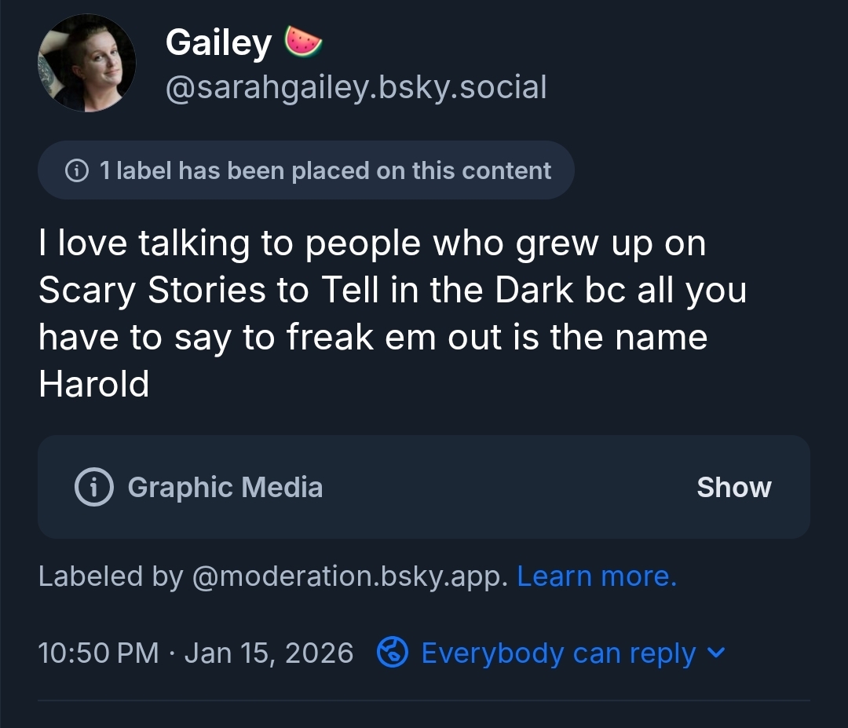
Task: Open the Learn more link
Action: coord(597,576)
